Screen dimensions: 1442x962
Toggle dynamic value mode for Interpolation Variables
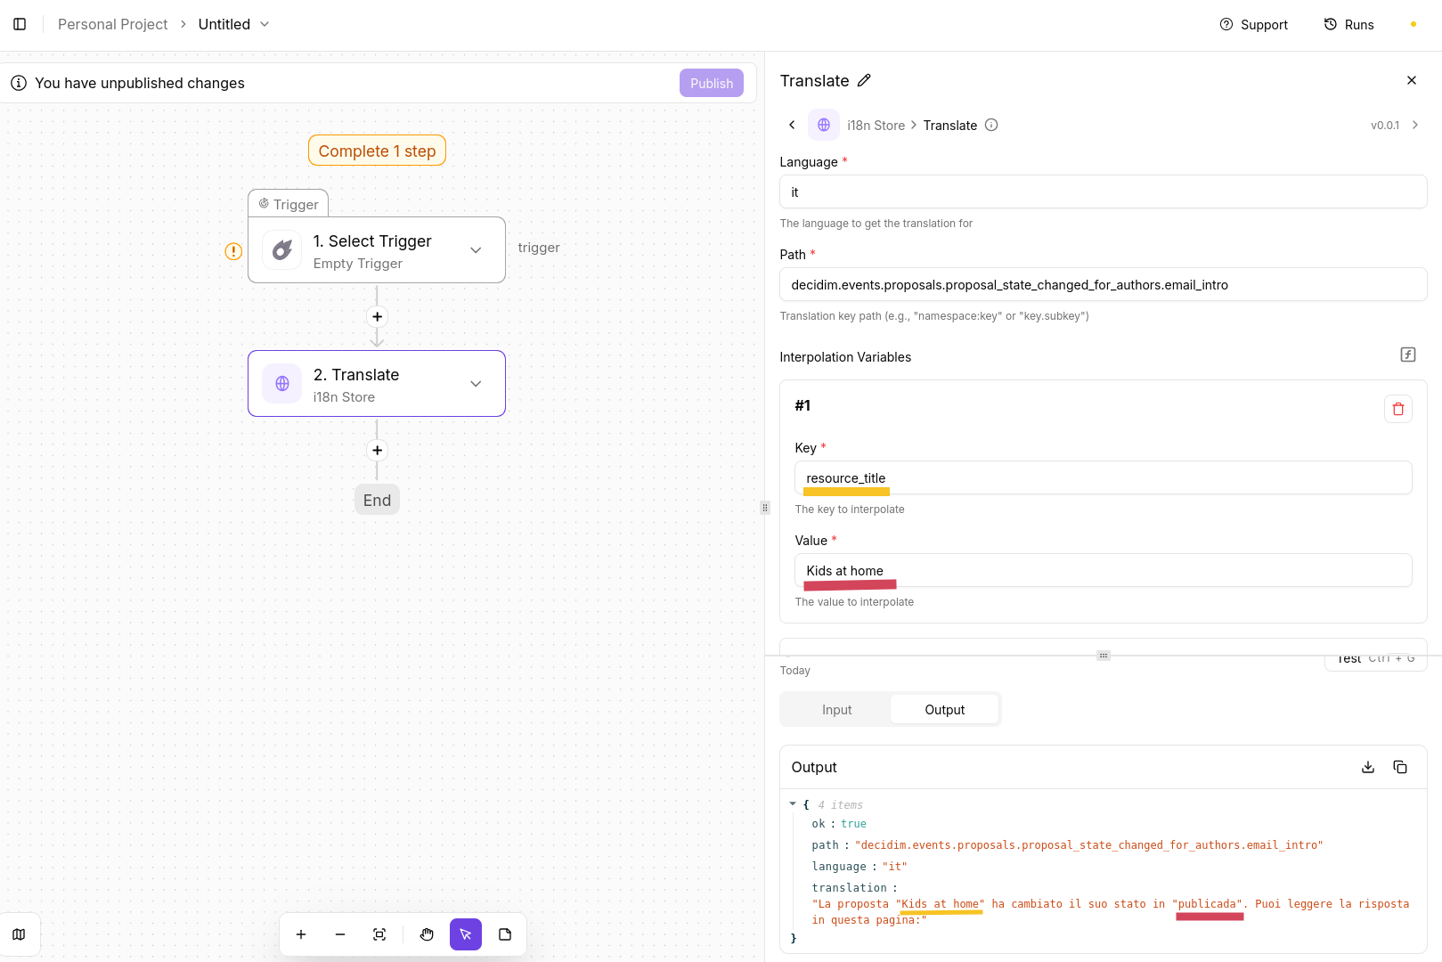pos(1408,355)
